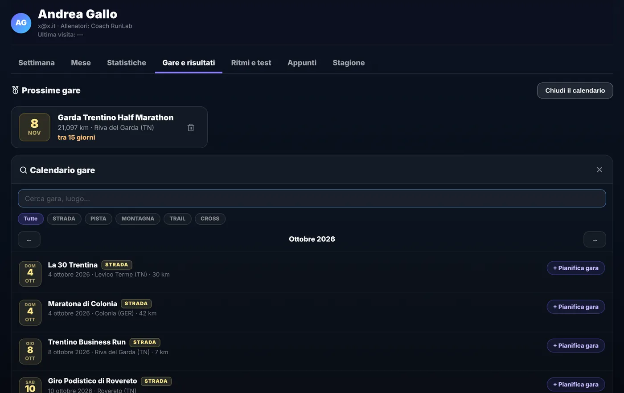Viewport: 624px width, 393px height.
Task: Click '4 ottobre 2026 · Levico Terme (TN) · 30 km'
Action: coord(109,275)
